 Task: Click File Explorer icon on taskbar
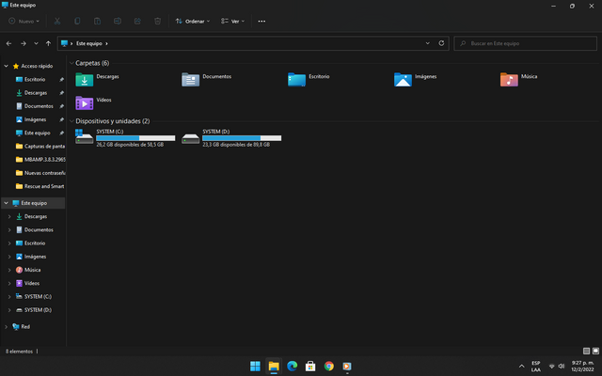[x=274, y=366]
